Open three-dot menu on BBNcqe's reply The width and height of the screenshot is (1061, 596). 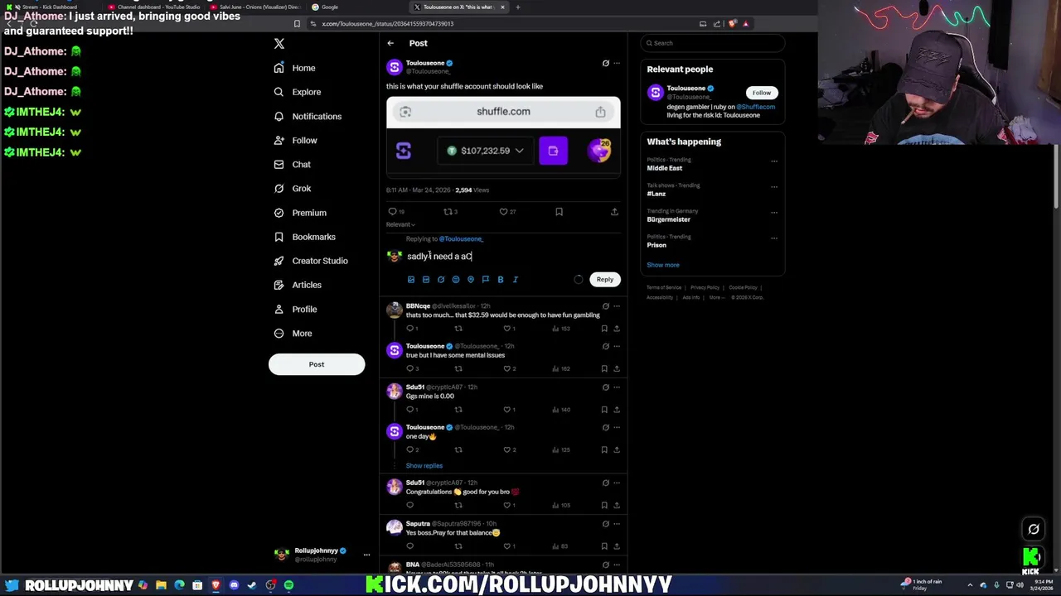617,306
